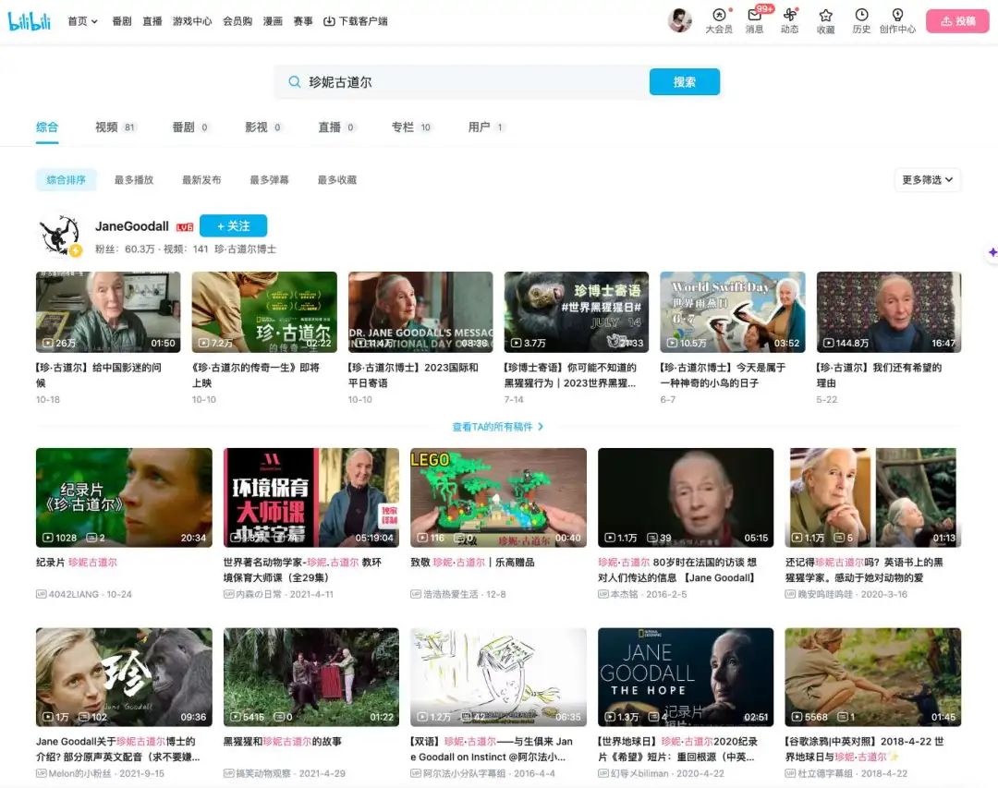Go to 直播 in the top navigation
998x788 pixels.
point(152,21)
